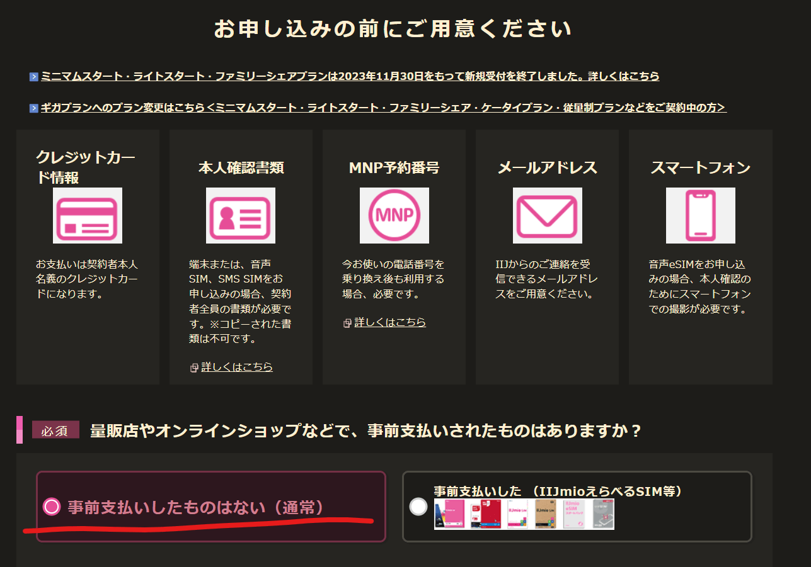Click blue arrow icon beside ギガプラン notice

pyautogui.click(x=34, y=108)
